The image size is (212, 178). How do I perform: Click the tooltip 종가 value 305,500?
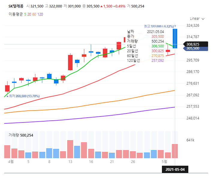(x=158, y=37)
